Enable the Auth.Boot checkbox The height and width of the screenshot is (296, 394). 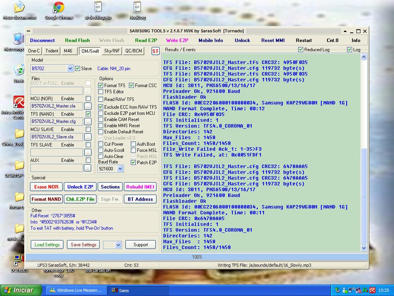point(134,144)
